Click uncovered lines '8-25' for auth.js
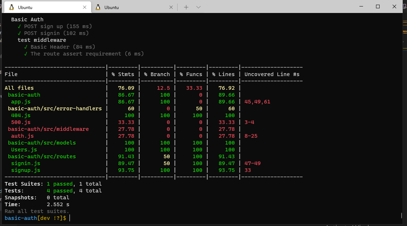 [251, 136]
